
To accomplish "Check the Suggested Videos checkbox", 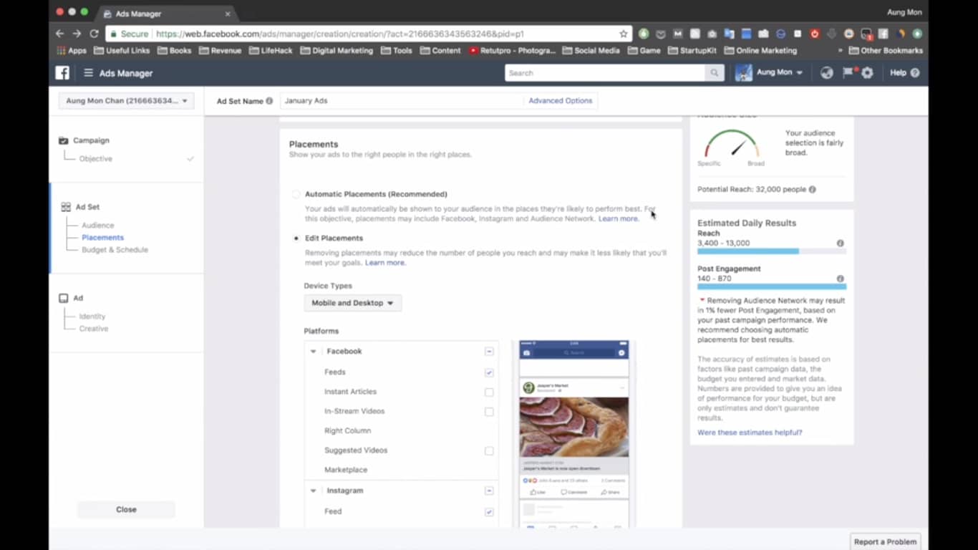I will (x=489, y=451).
